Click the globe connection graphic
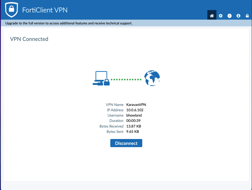The image size is (252, 190). point(152,78)
